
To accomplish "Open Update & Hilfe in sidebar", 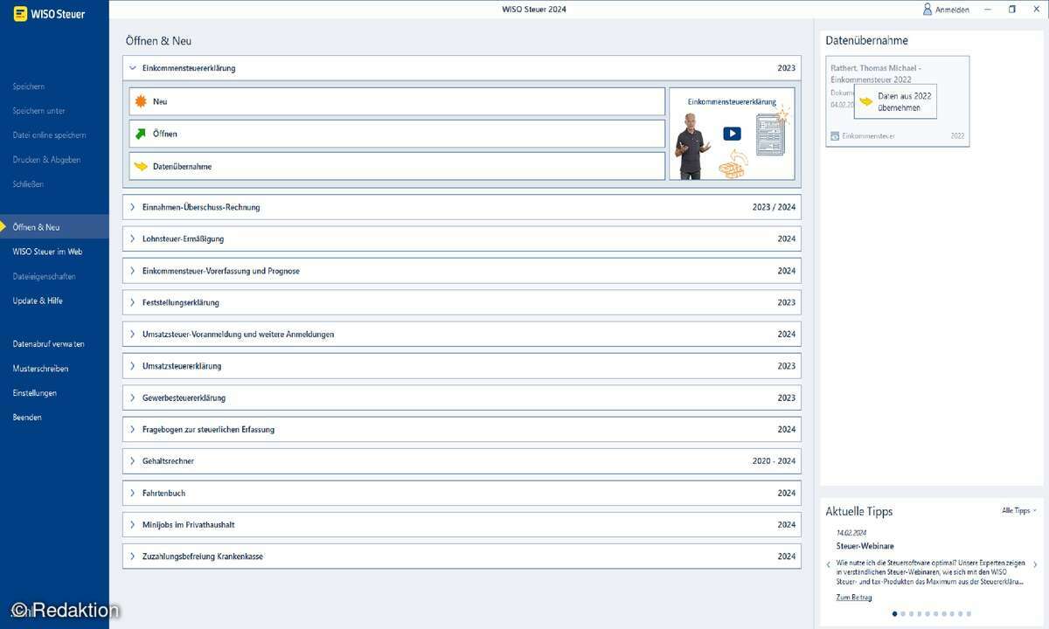I will pyautogui.click(x=38, y=301).
